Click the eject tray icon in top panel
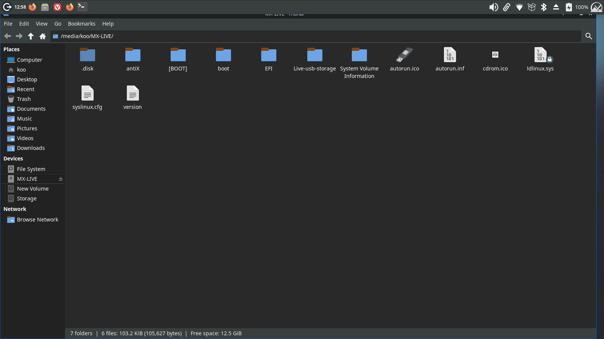The image size is (604, 339). pos(556,7)
